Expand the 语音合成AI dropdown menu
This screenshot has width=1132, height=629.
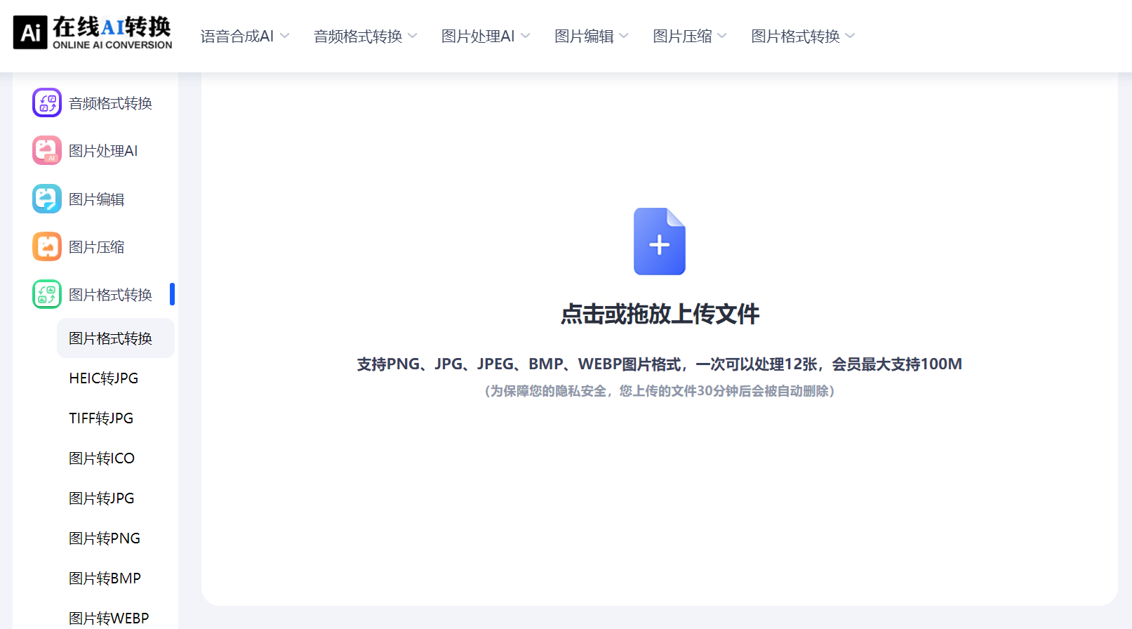(x=244, y=37)
